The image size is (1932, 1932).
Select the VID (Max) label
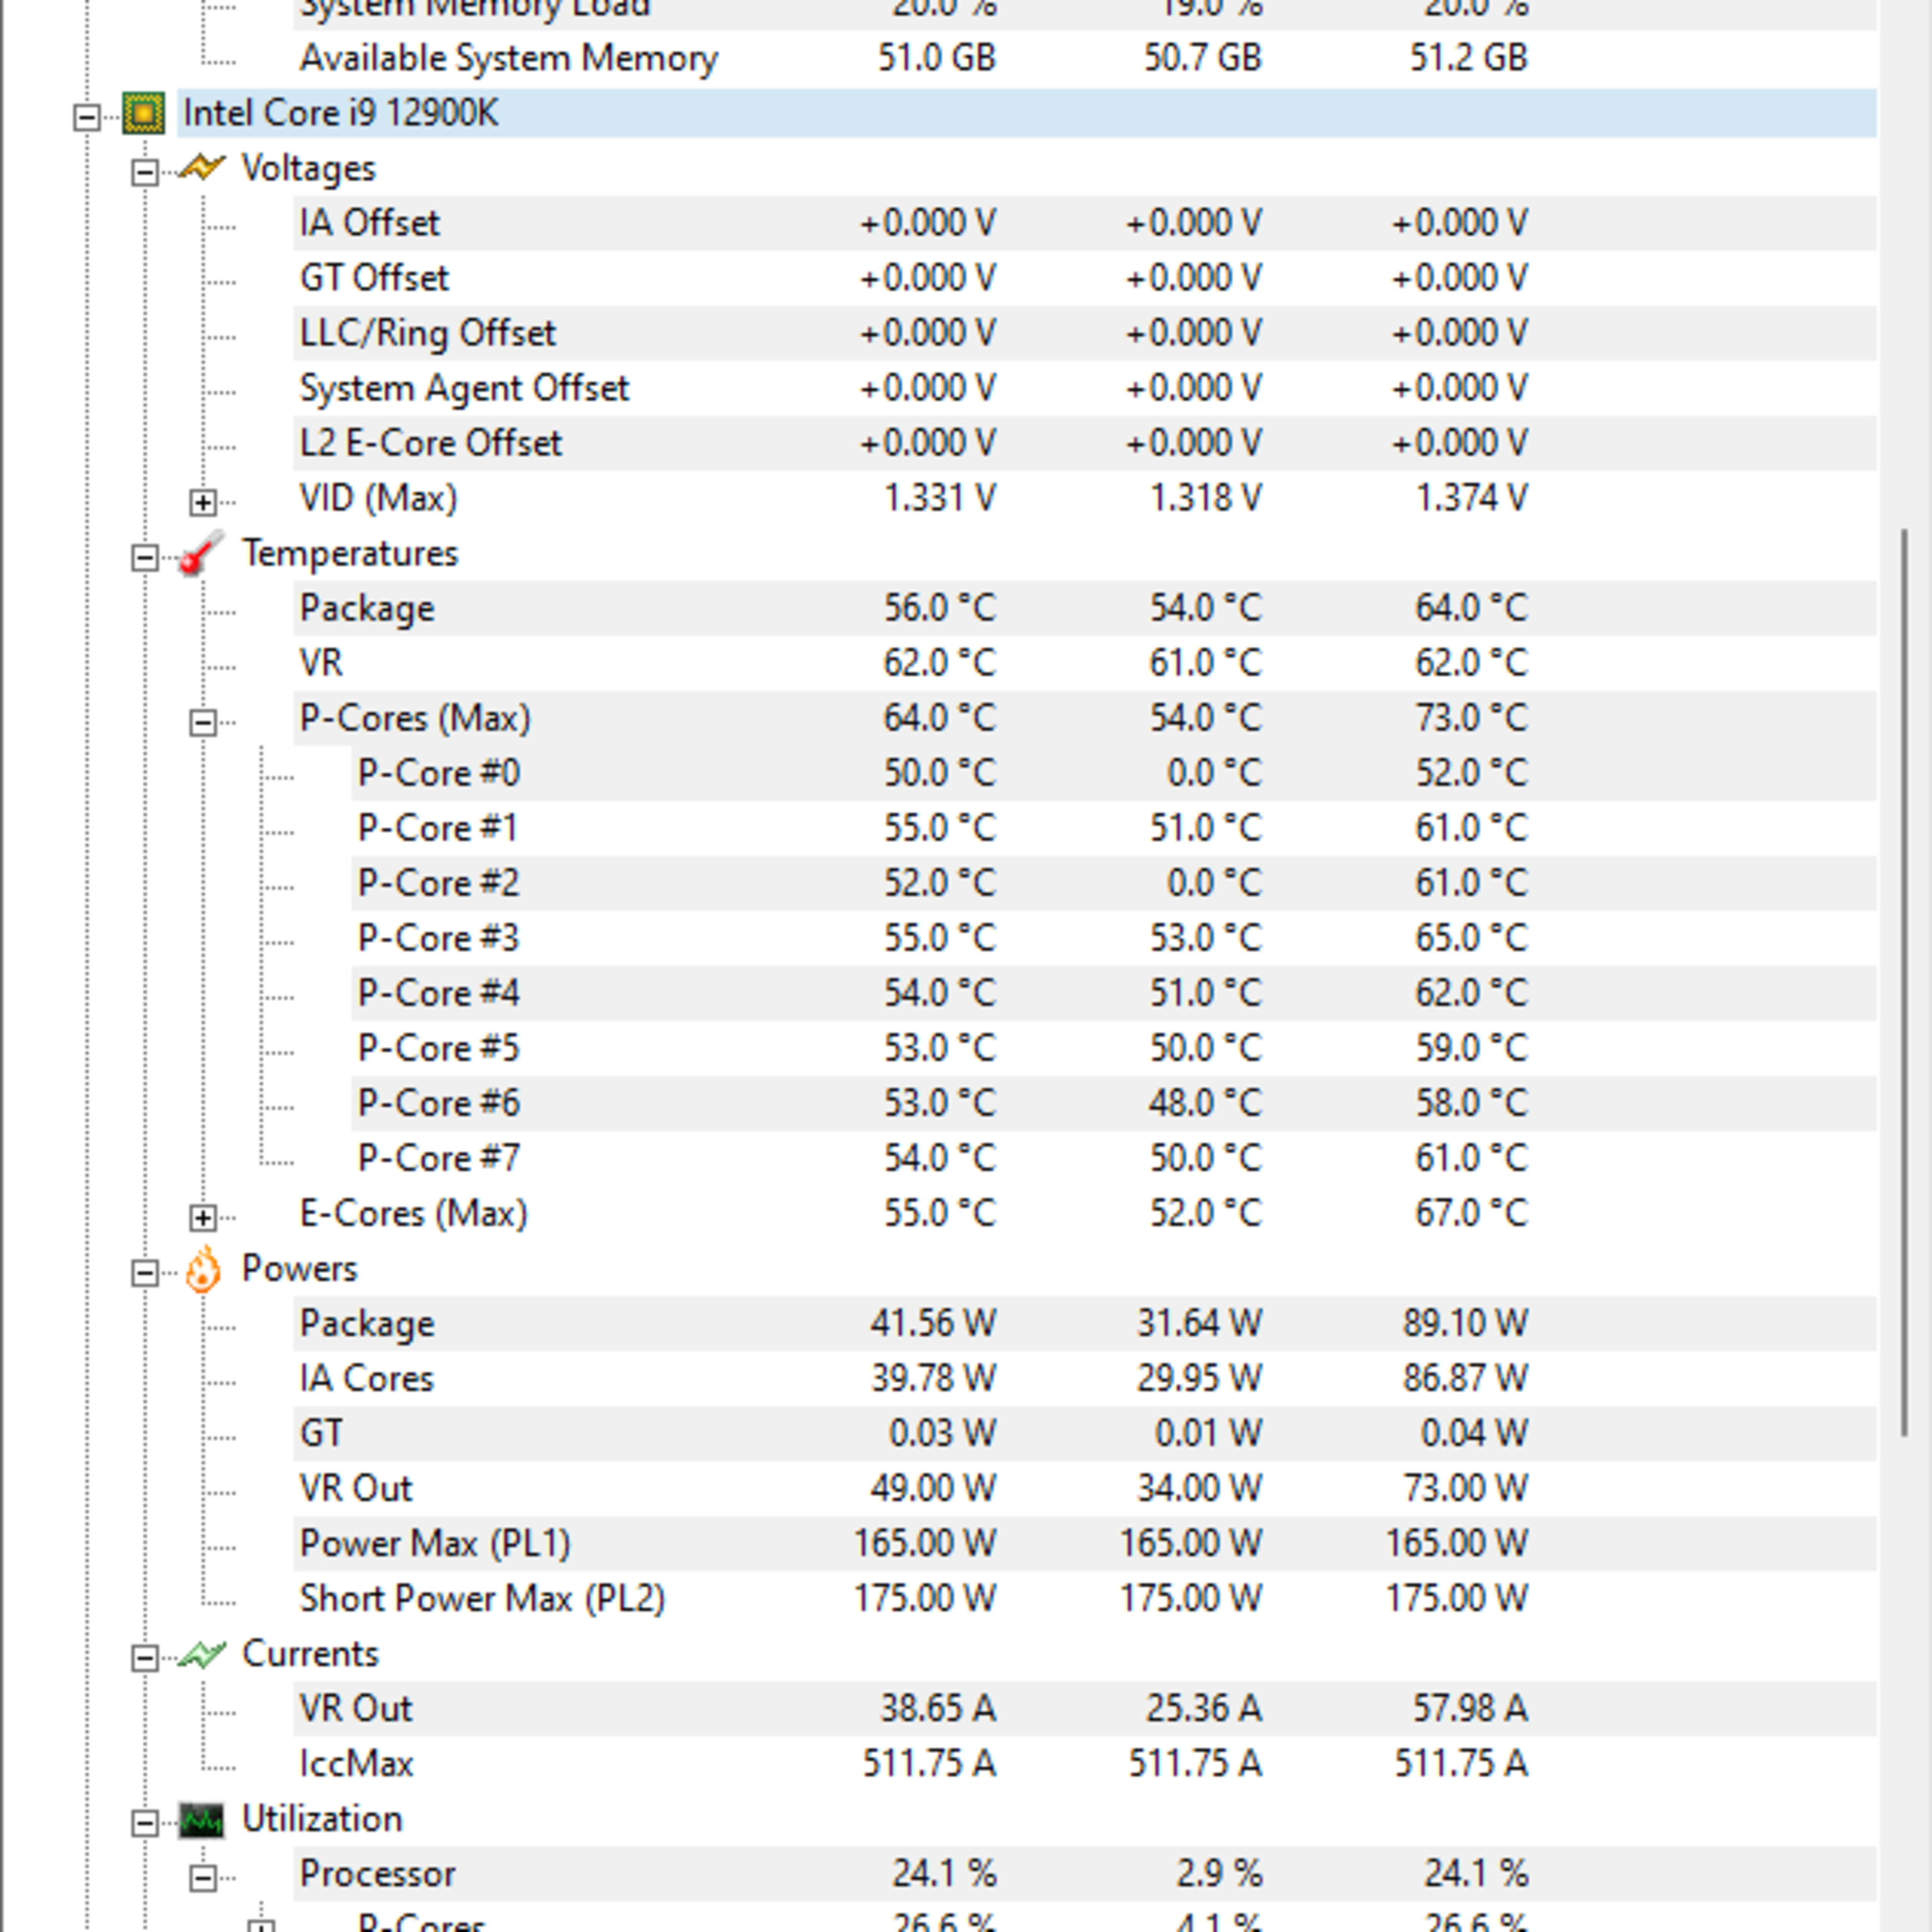378,498
